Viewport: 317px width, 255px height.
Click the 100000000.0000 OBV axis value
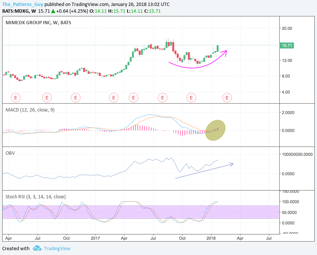(x=297, y=154)
